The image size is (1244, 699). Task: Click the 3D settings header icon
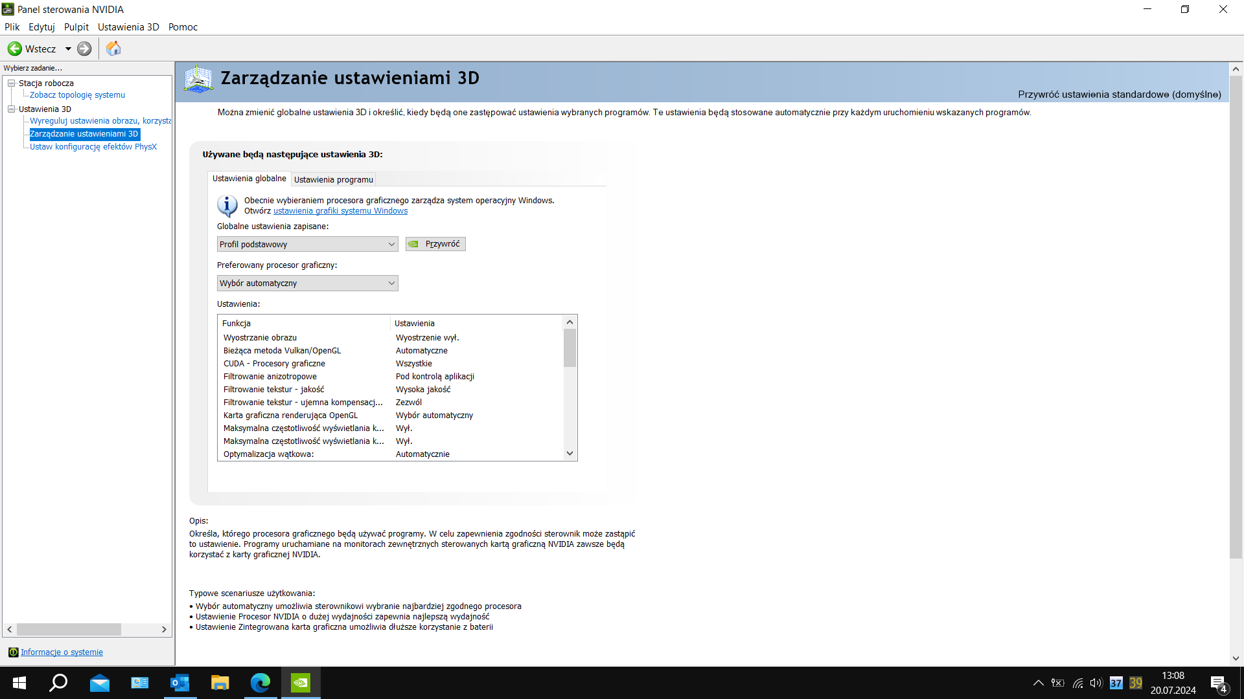(198, 80)
